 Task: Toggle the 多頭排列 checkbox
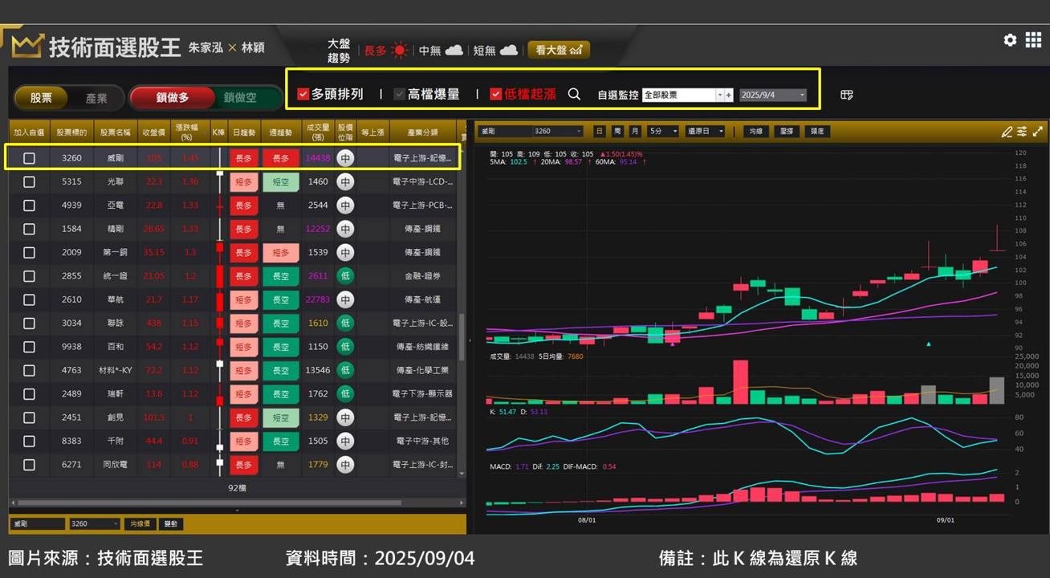[303, 94]
